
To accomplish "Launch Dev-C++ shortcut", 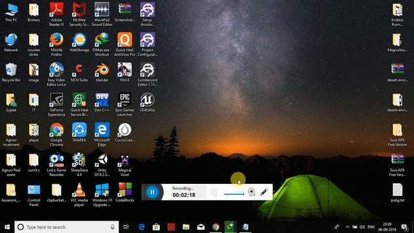I will point(102,102).
